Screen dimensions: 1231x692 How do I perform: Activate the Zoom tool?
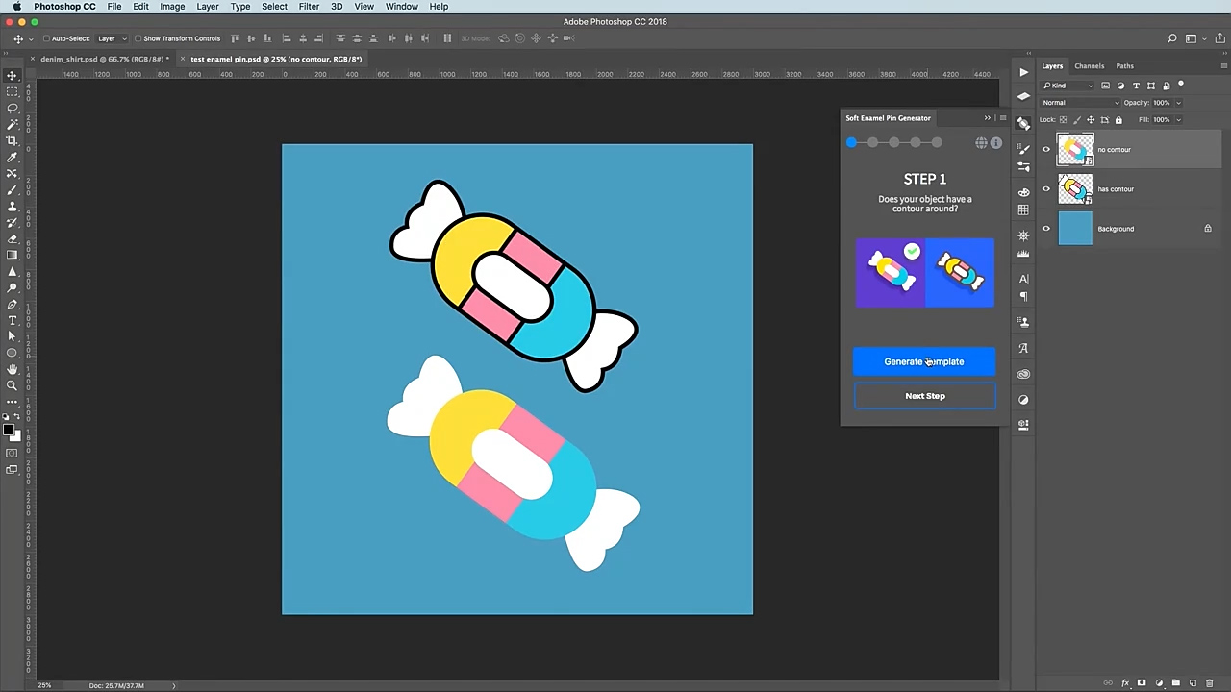pyautogui.click(x=13, y=385)
